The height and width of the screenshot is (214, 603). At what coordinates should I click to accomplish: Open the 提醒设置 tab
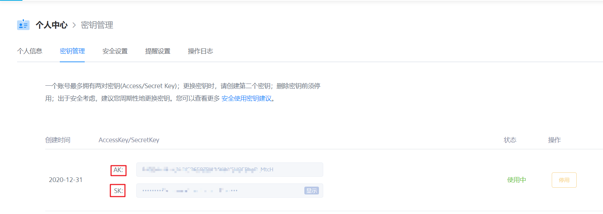158,51
